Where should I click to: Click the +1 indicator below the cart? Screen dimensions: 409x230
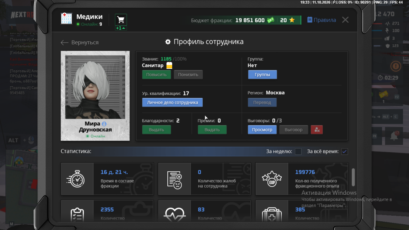[120, 28]
